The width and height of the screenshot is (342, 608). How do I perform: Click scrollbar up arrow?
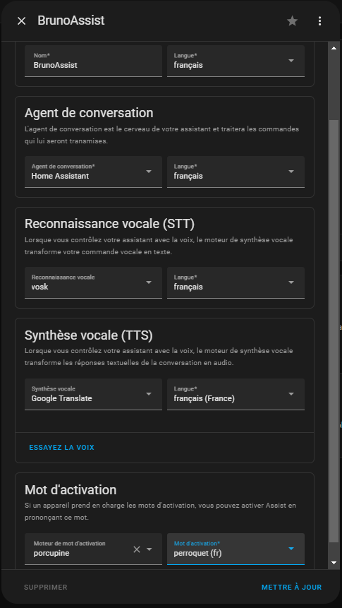334,48
